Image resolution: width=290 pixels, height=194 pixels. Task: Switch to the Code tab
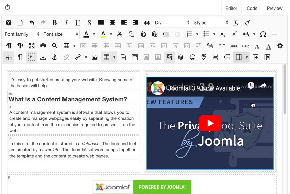pyautogui.click(x=252, y=8)
